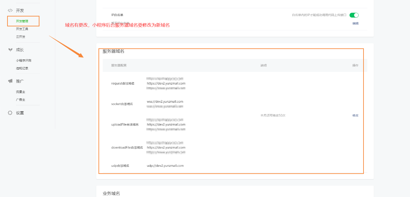Click the megaphone icon beside 推广
Screen dimensions: 410x197
(x=10, y=81)
